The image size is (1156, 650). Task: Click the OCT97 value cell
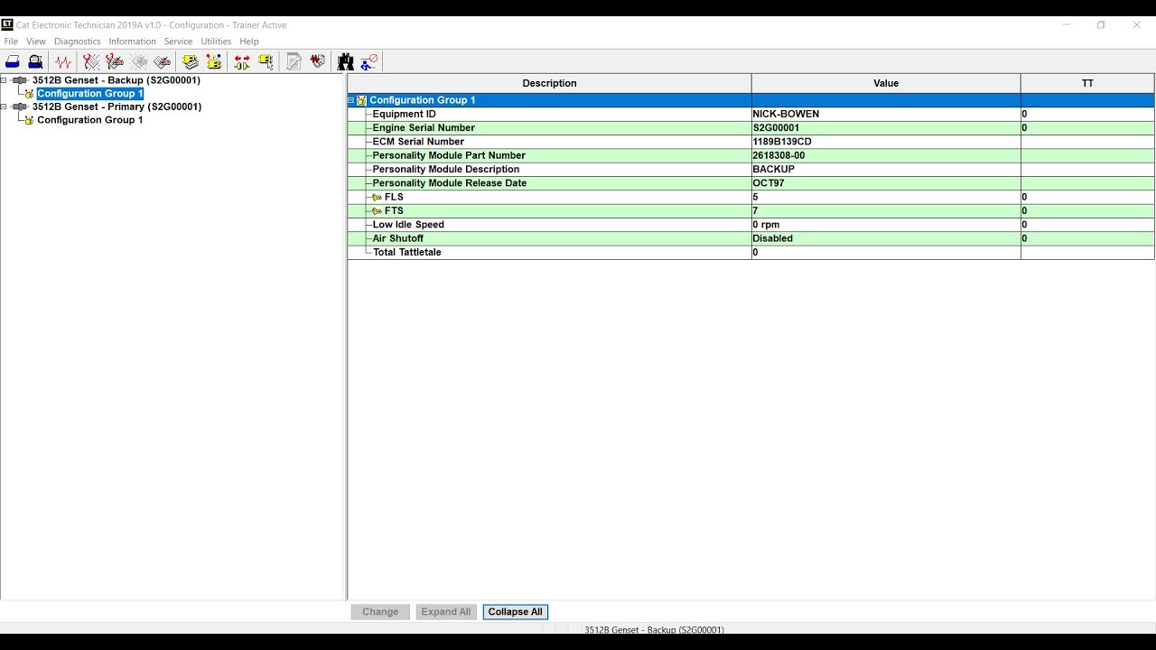(886, 183)
